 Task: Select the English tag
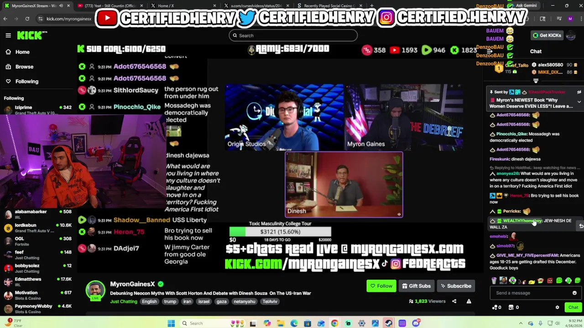149,302
